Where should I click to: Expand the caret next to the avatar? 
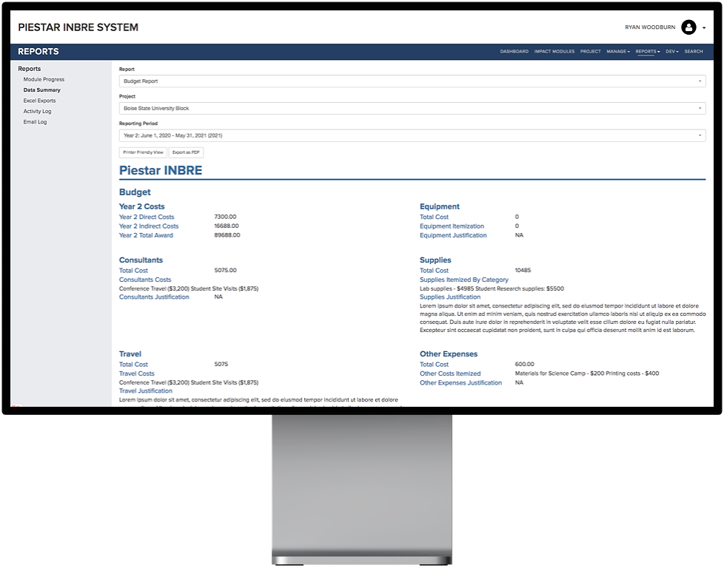point(704,27)
